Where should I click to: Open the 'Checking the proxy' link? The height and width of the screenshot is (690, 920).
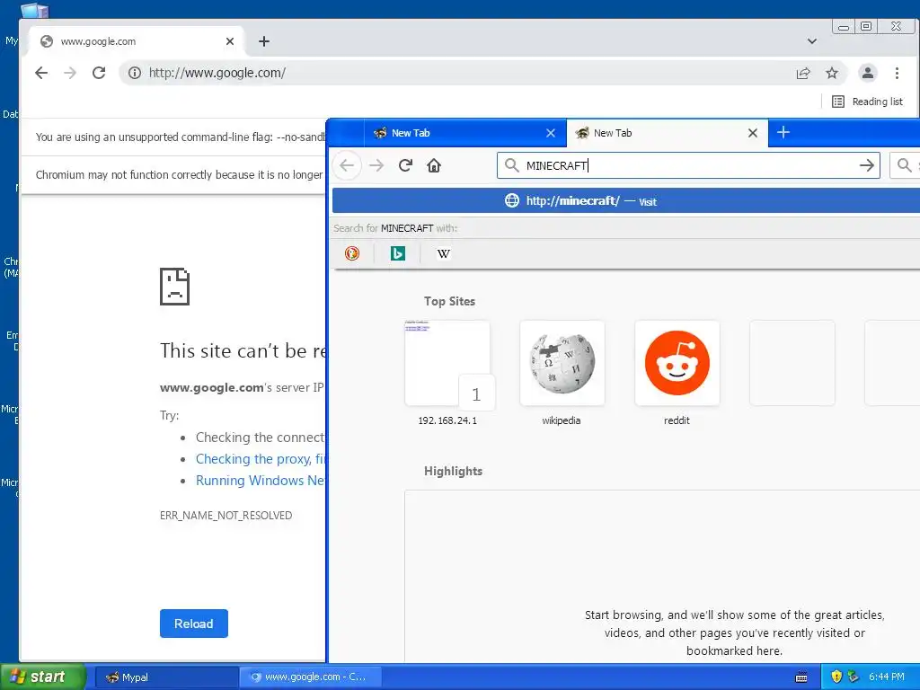coord(261,459)
